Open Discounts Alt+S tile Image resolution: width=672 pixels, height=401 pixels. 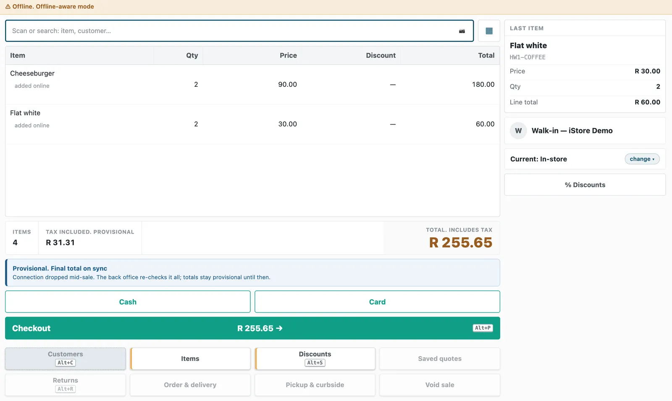315,359
